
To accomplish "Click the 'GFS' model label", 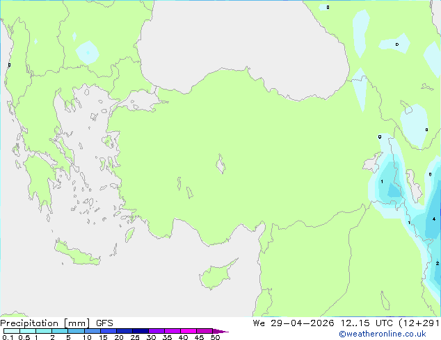I will 104,323.
